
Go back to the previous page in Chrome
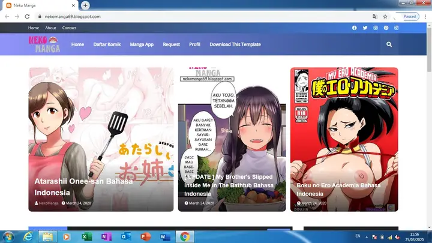coord(7,17)
